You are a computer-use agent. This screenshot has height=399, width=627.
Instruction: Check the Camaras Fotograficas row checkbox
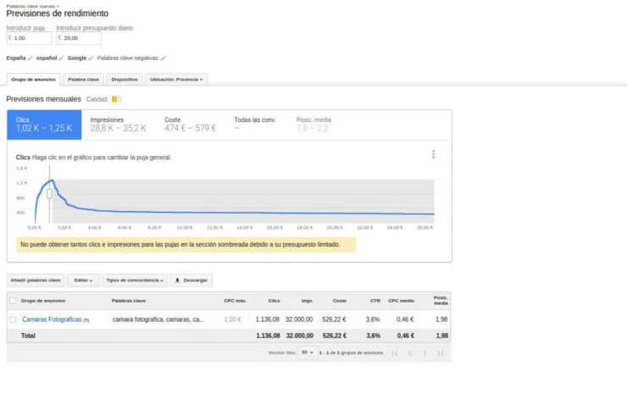coord(13,319)
